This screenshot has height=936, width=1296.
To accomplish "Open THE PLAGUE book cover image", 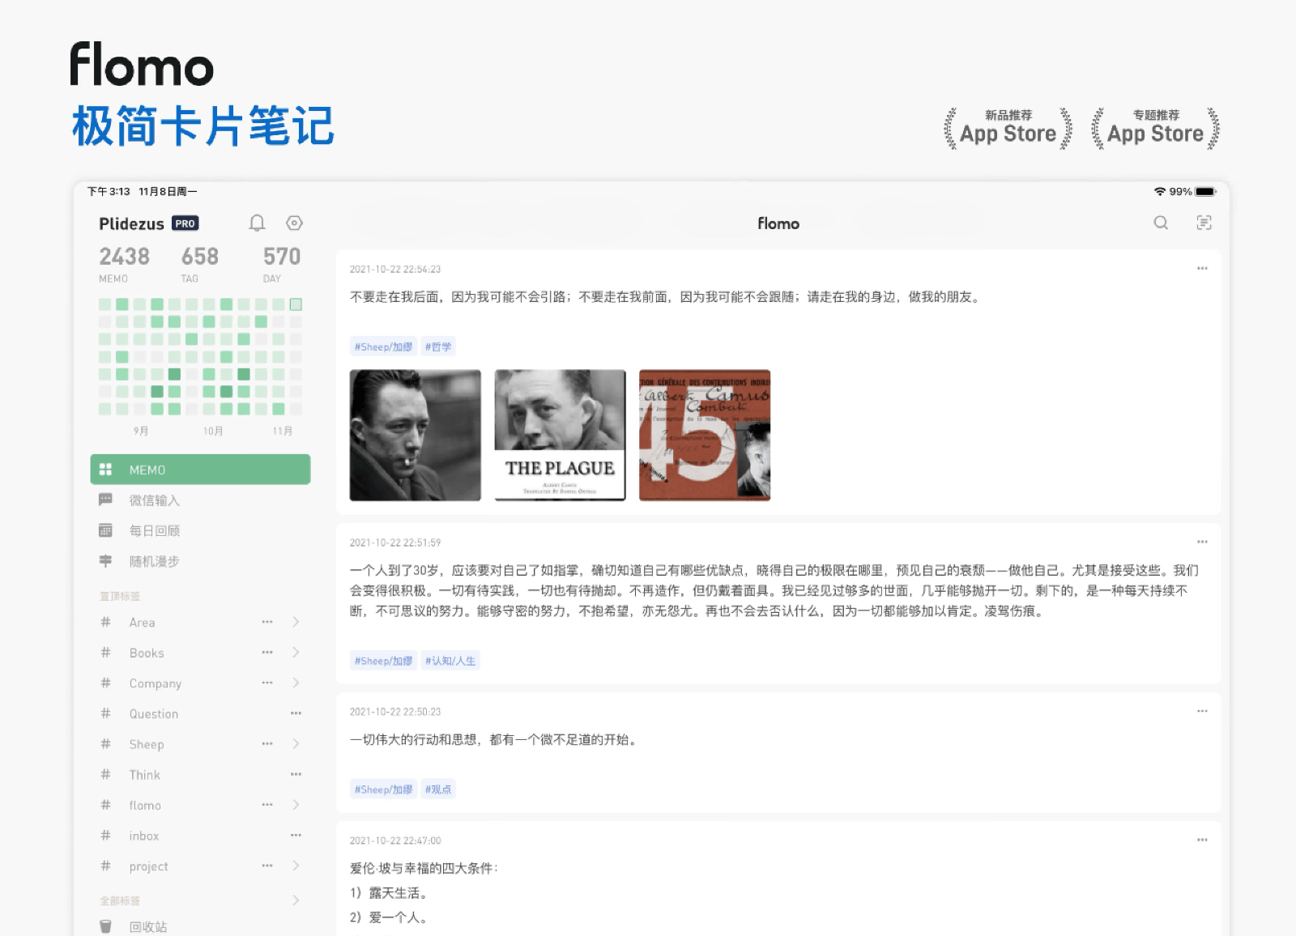I will point(560,435).
